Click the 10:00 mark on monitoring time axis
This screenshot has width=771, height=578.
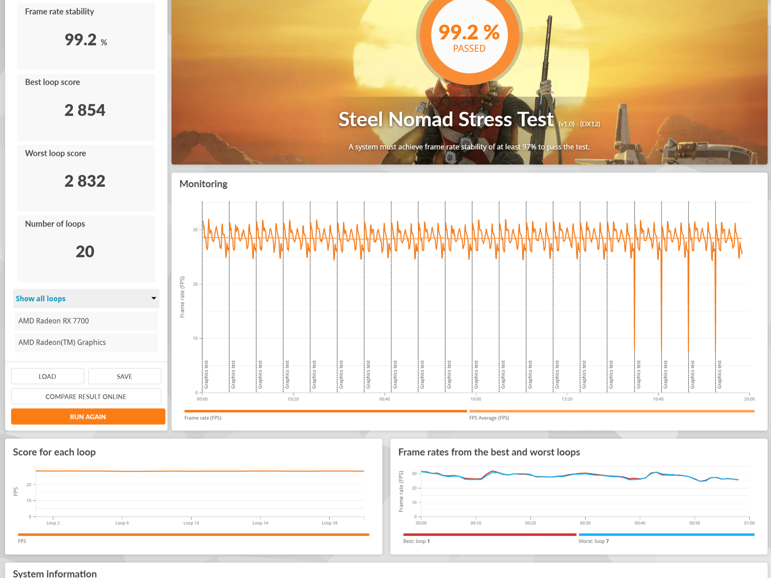coord(475,399)
